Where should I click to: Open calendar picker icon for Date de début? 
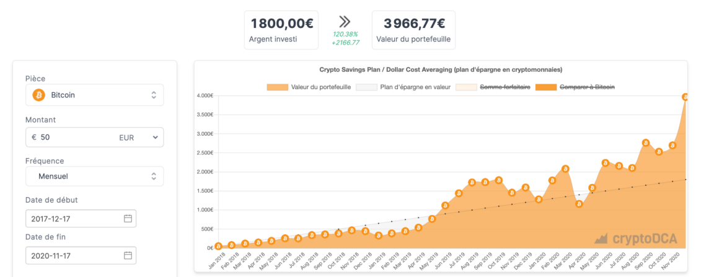pyautogui.click(x=128, y=219)
